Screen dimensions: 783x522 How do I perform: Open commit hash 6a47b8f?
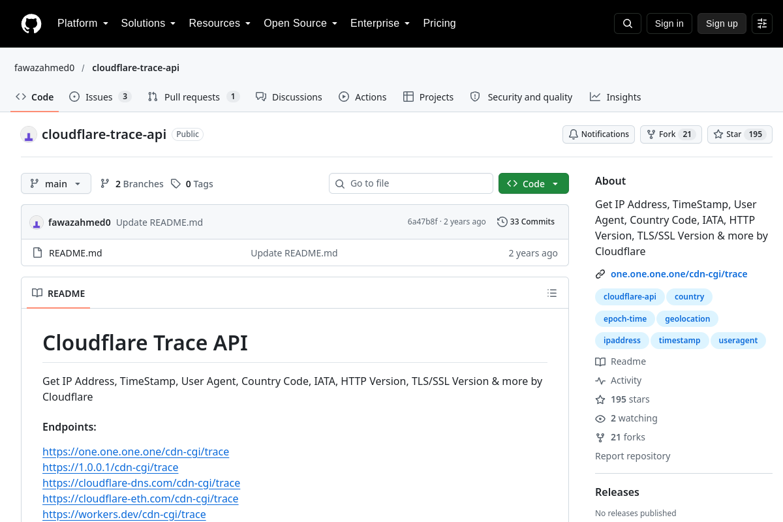422,222
